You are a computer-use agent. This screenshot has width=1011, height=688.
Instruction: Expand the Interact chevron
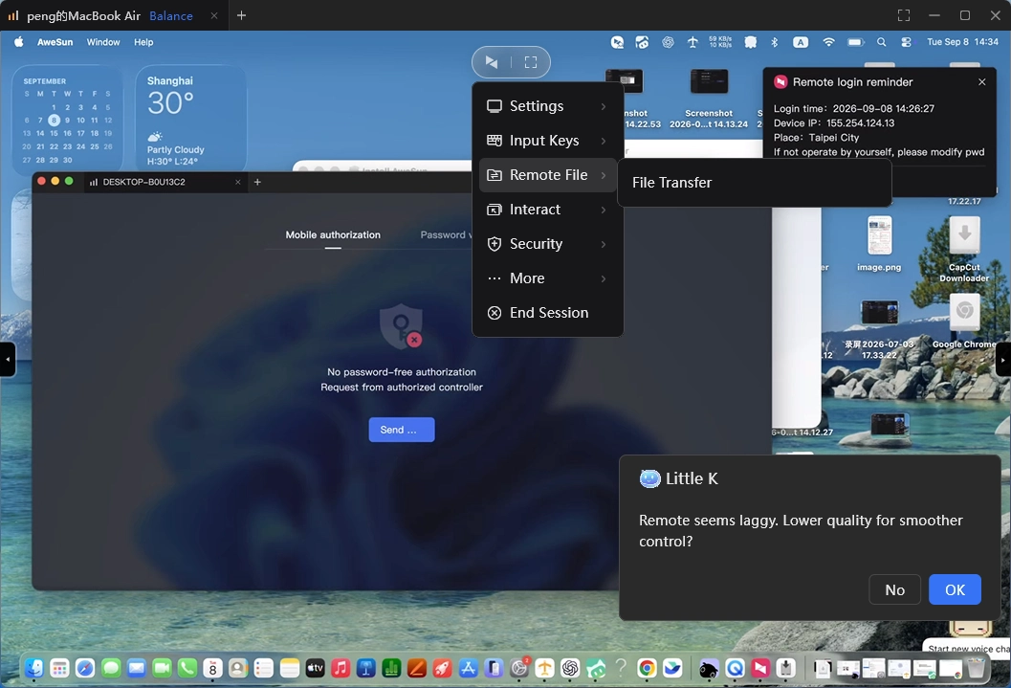click(x=604, y=210)
